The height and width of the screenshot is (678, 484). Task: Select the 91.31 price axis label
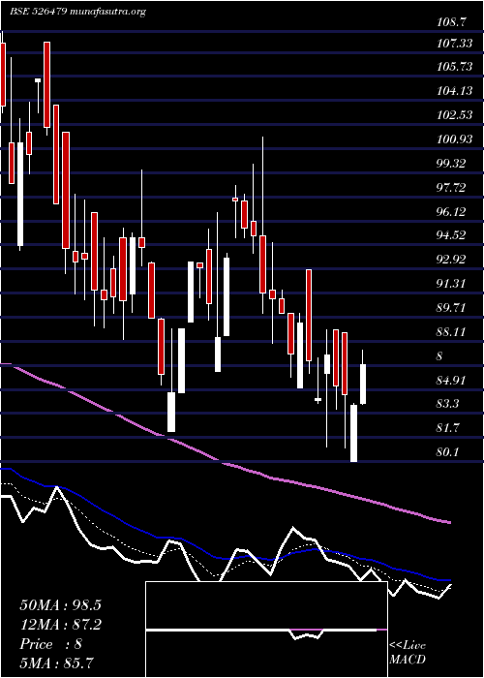[x=452, y=284]
